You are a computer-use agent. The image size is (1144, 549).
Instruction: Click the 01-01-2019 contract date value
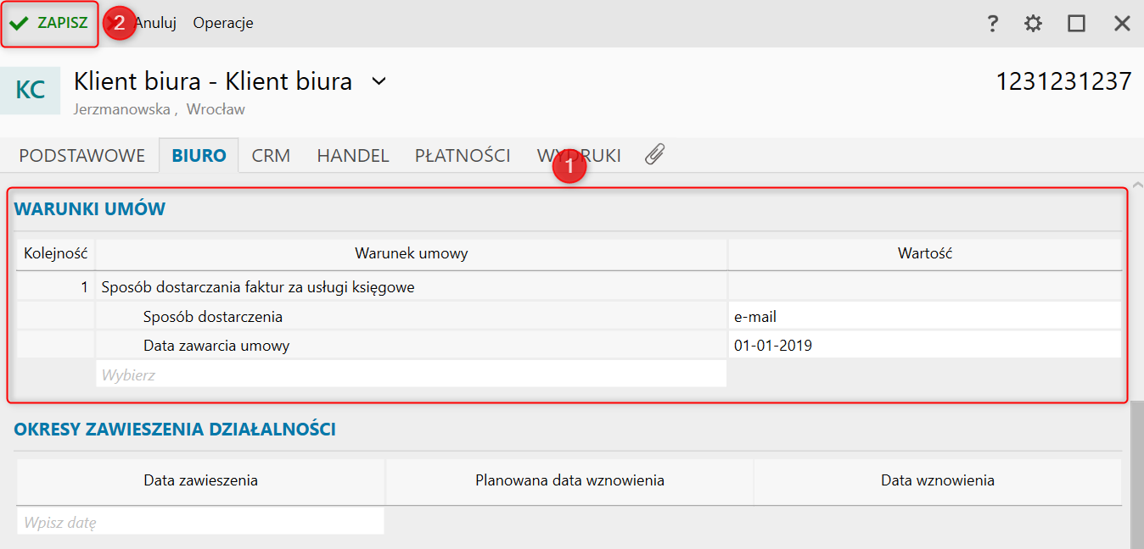[923, 346]
